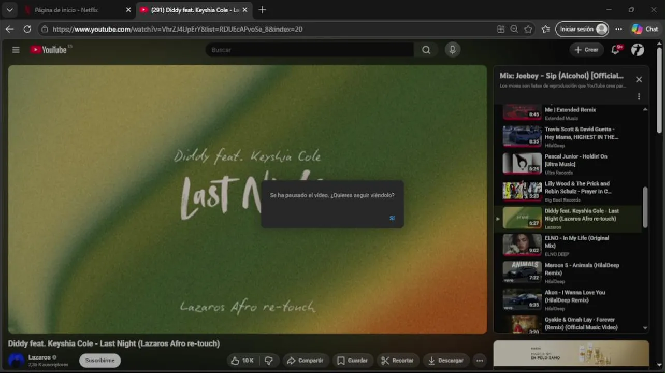665x373 pixels.
Task: Open more video actions ellipsis
Action: (x=480, y=361)
